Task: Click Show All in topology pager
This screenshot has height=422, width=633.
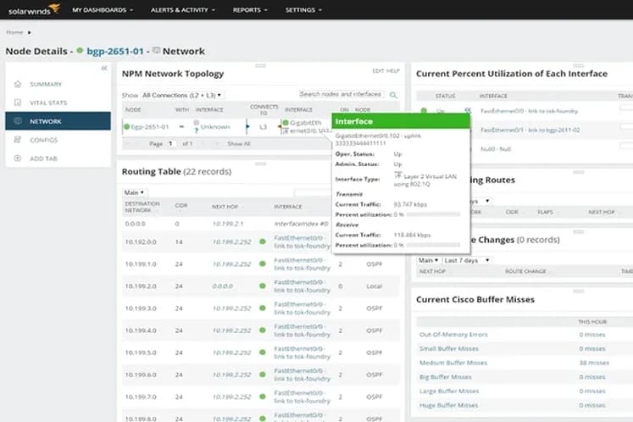Action: point(239,144)
